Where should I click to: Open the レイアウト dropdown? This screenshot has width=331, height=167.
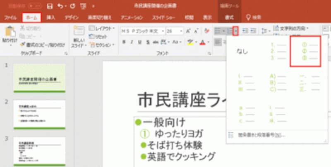pos(102,29)
